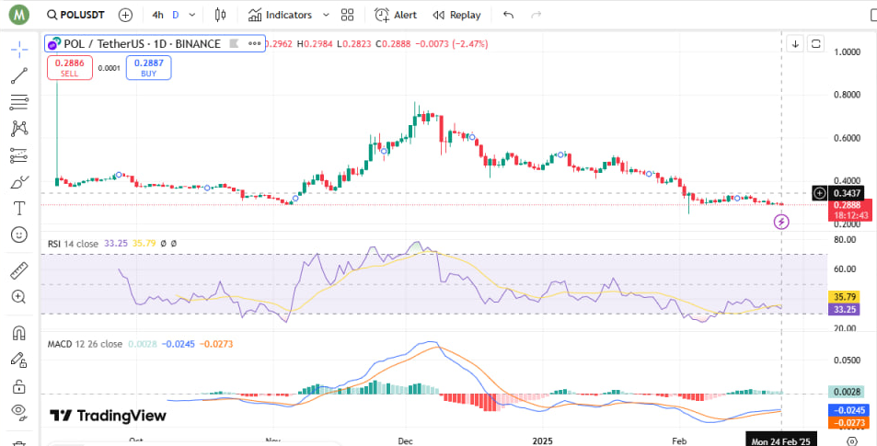Viewport: 877px width, 446px height.
Task: Click the 0.2887 BUY button
Action: 149,68
